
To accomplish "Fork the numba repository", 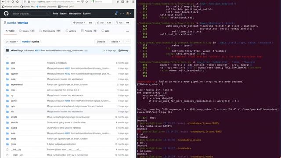I will [119, 23].
